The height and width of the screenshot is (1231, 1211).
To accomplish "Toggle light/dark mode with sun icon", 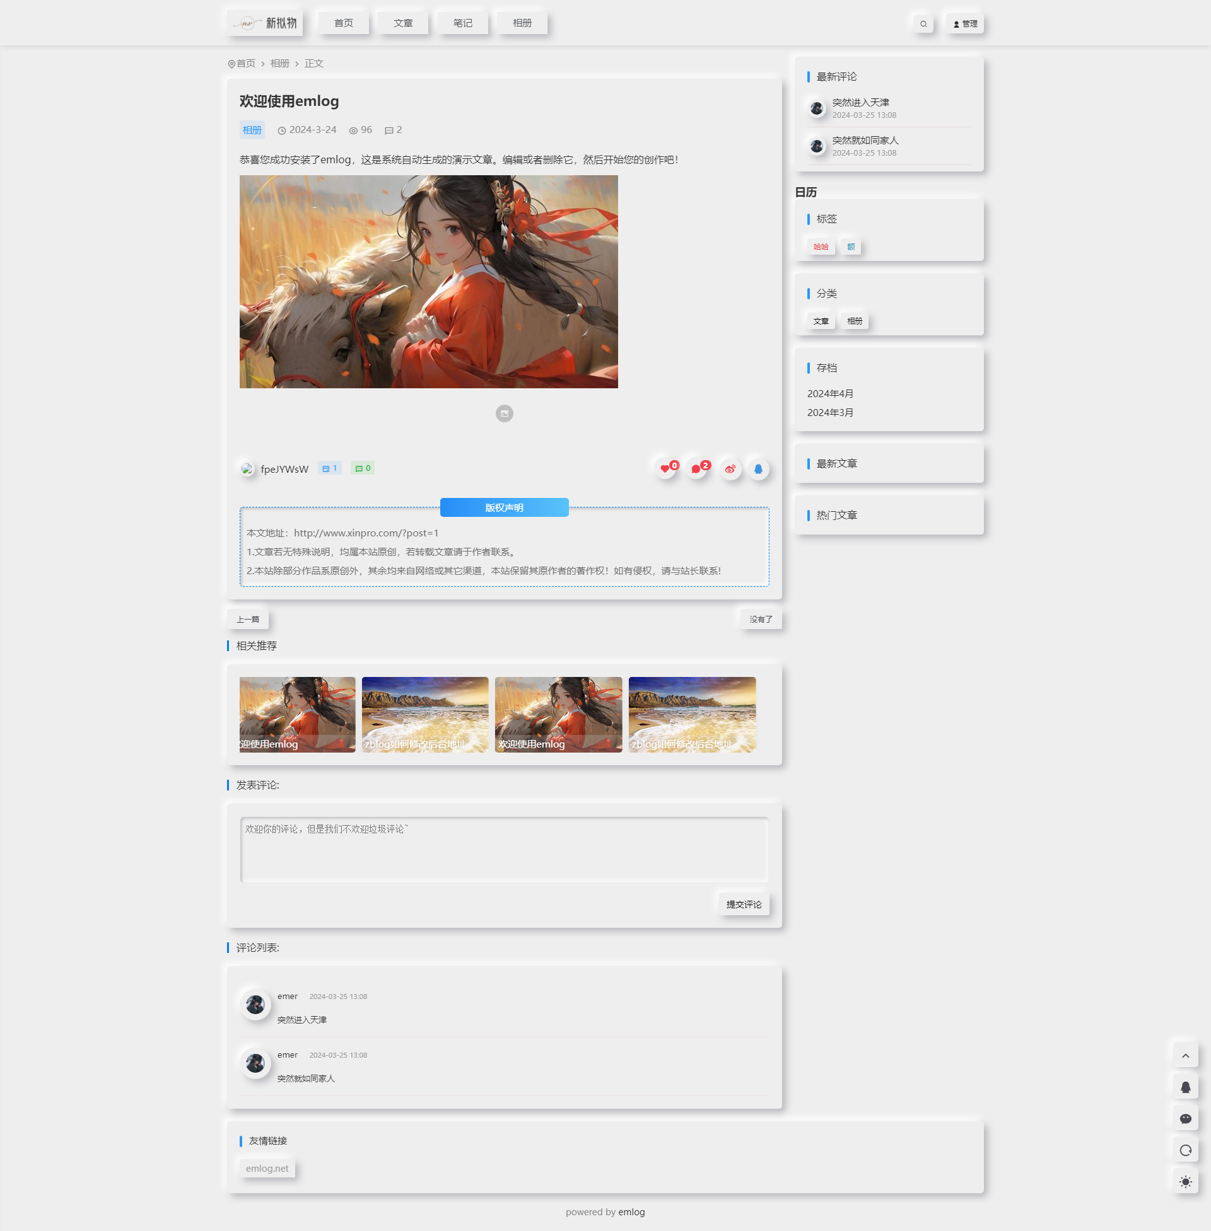I will 1185,1181.
